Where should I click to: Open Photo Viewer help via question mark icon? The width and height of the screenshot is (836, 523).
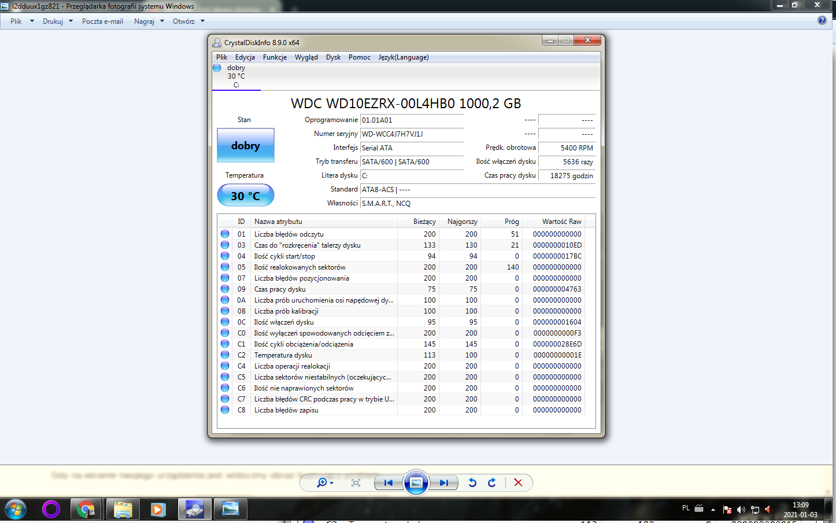[822, 20]
